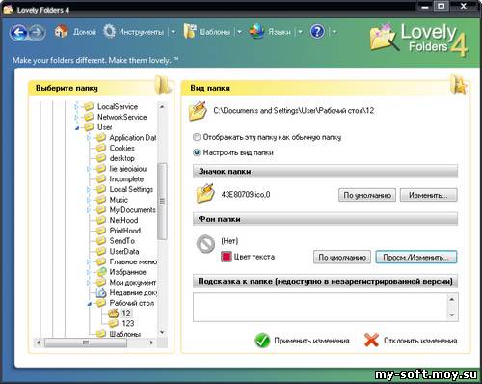Minimize the Lovely Folders 4 window
The height and width of the screenshot is (384, 482).
[x=425, y=6]
